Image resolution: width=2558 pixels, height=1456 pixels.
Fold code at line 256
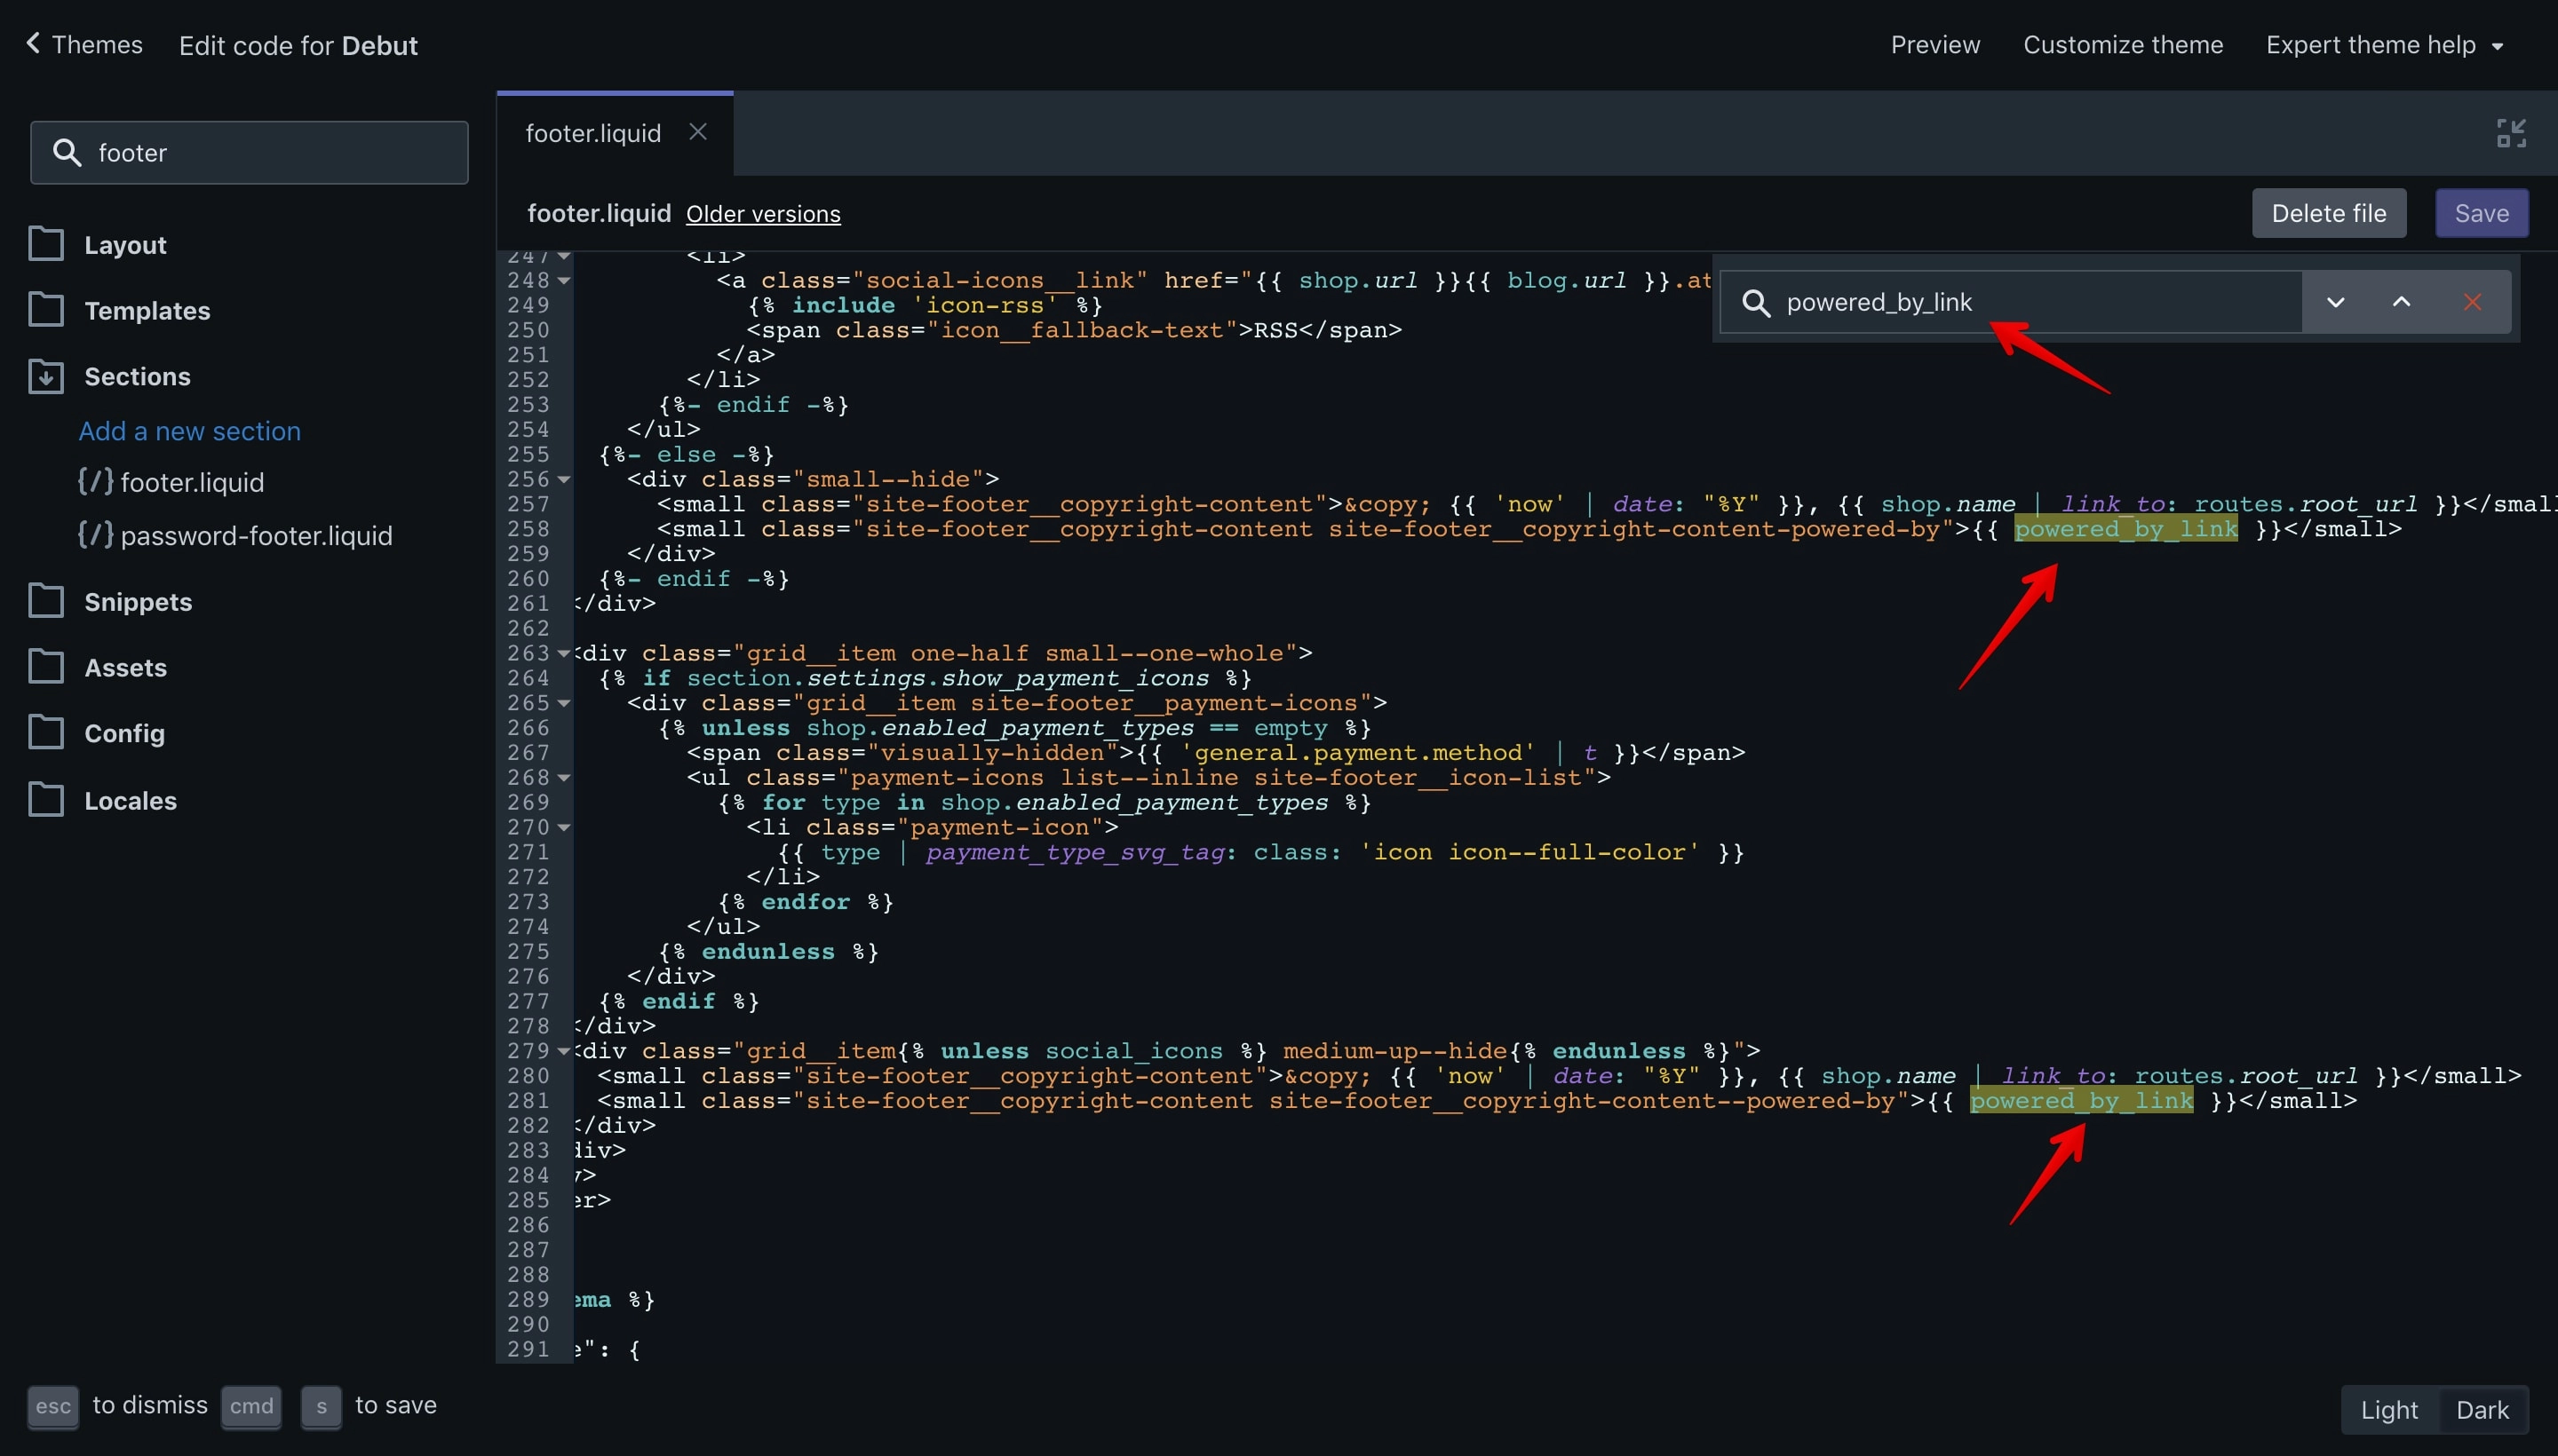click(x=563, y=480)
